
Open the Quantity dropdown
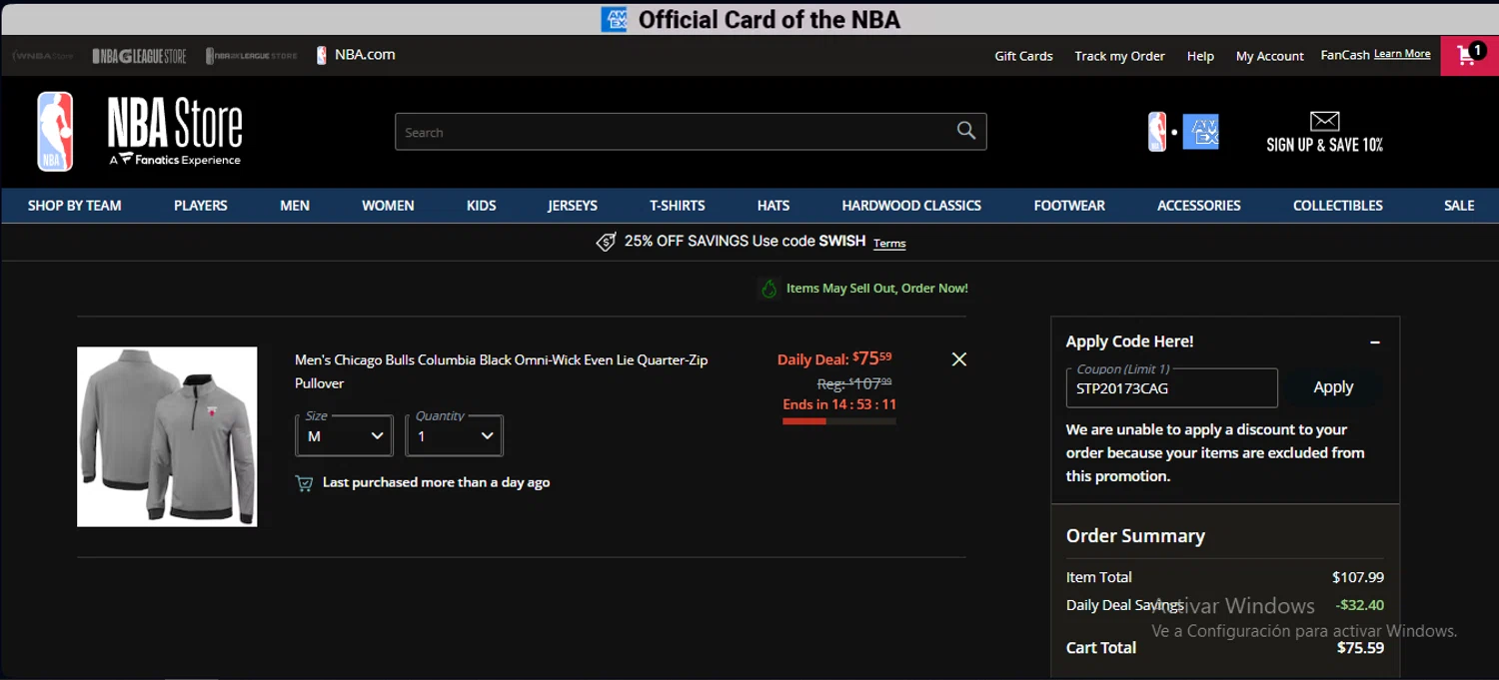[x=455, y=435]
